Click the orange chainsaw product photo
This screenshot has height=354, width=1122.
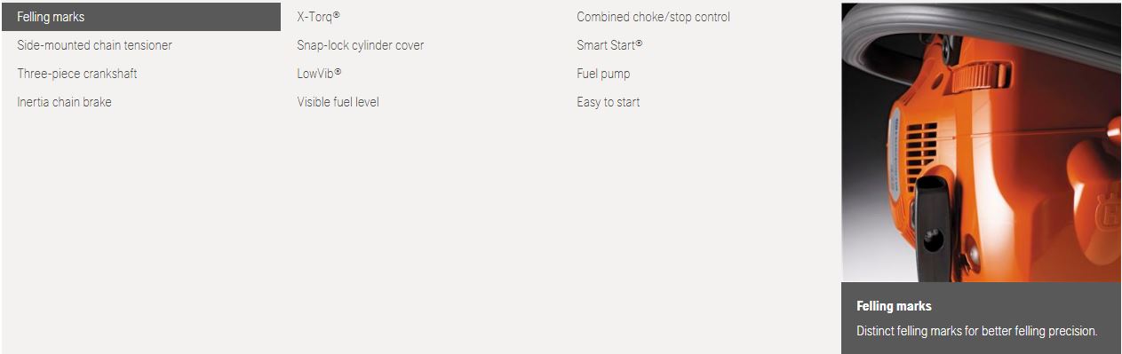coord(981,143)
